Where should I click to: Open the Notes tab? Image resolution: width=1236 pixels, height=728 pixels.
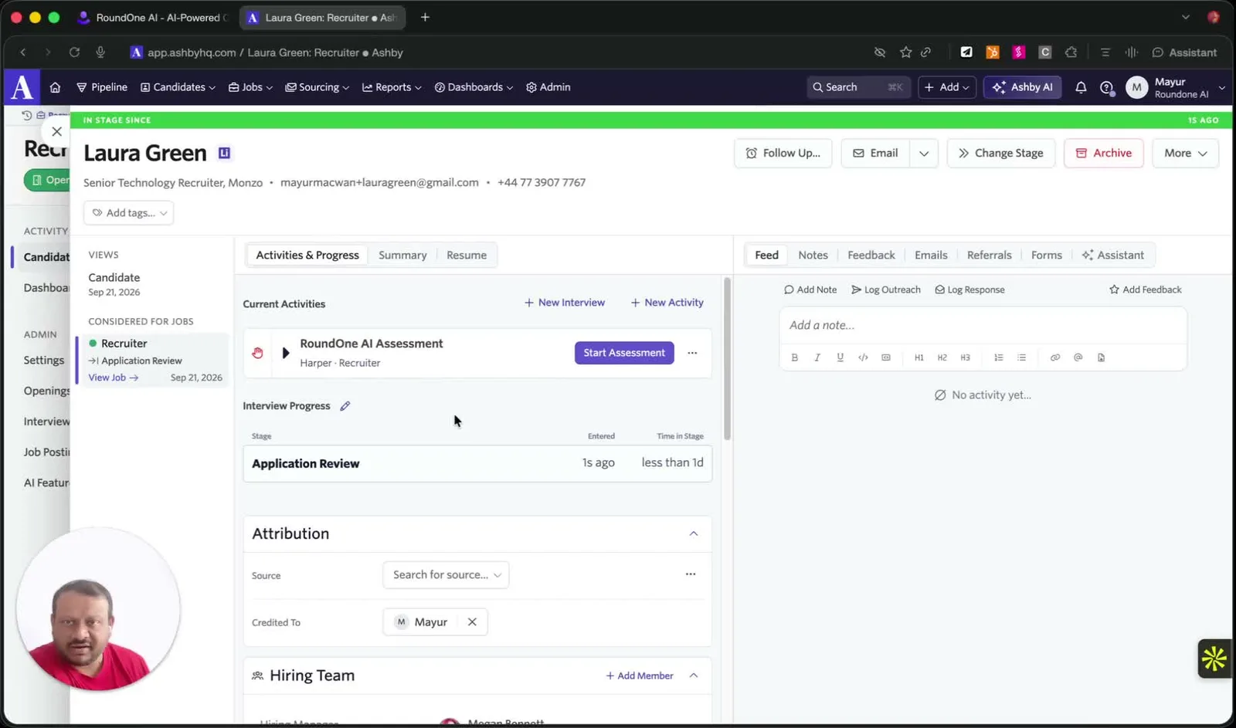pos(813,256)
